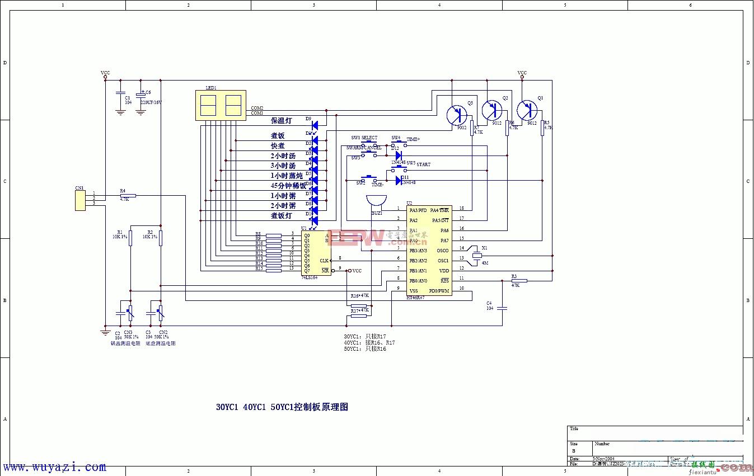Click the 1小时蒸炖 label
The image size is (754, 476).
pyautogui.click(x=287, y=176)
